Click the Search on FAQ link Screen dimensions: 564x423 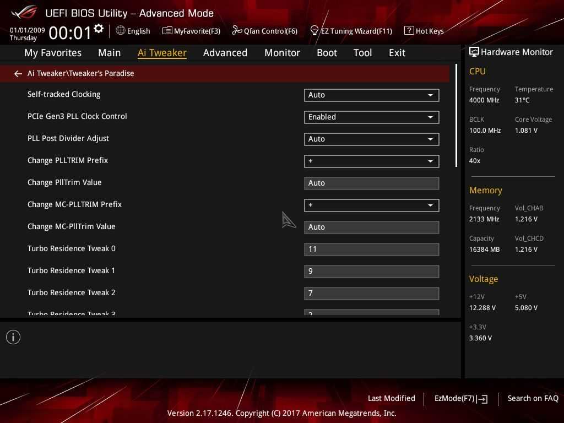click(x=533, y=398)
